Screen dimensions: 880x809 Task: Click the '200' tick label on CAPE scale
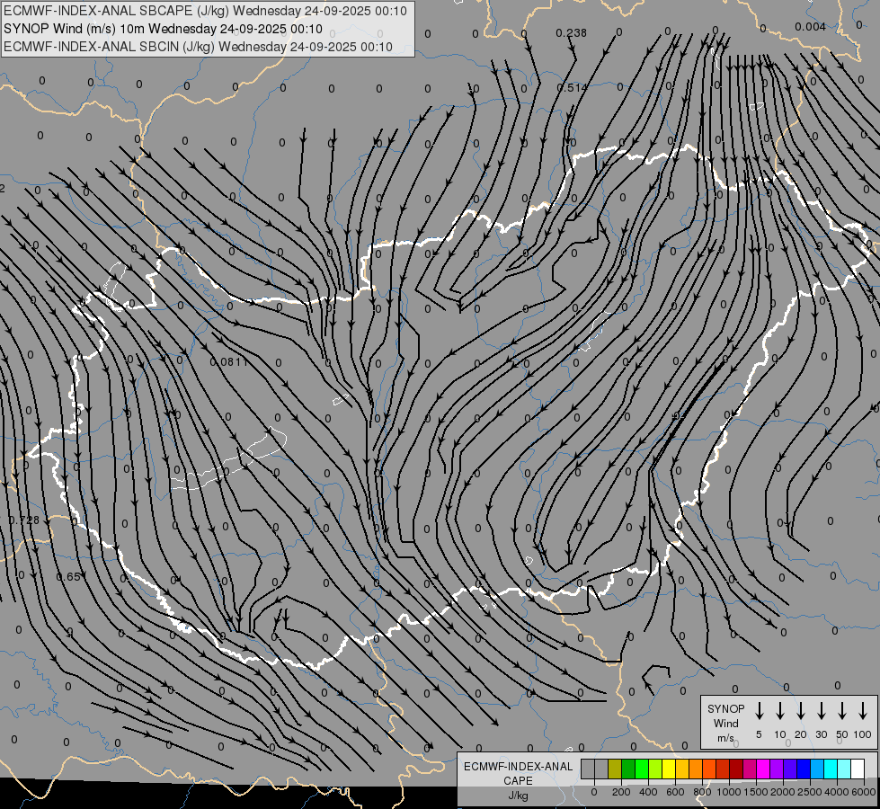[x=621, y=792]
